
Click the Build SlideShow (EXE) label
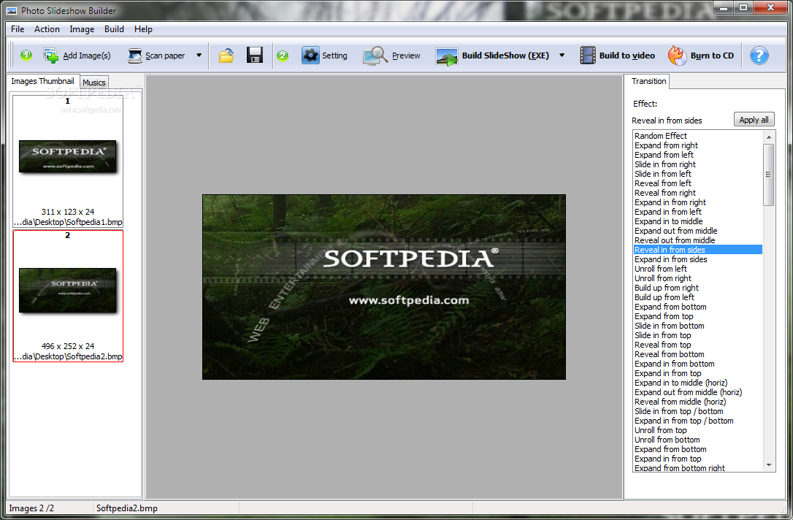pos(505,56)
